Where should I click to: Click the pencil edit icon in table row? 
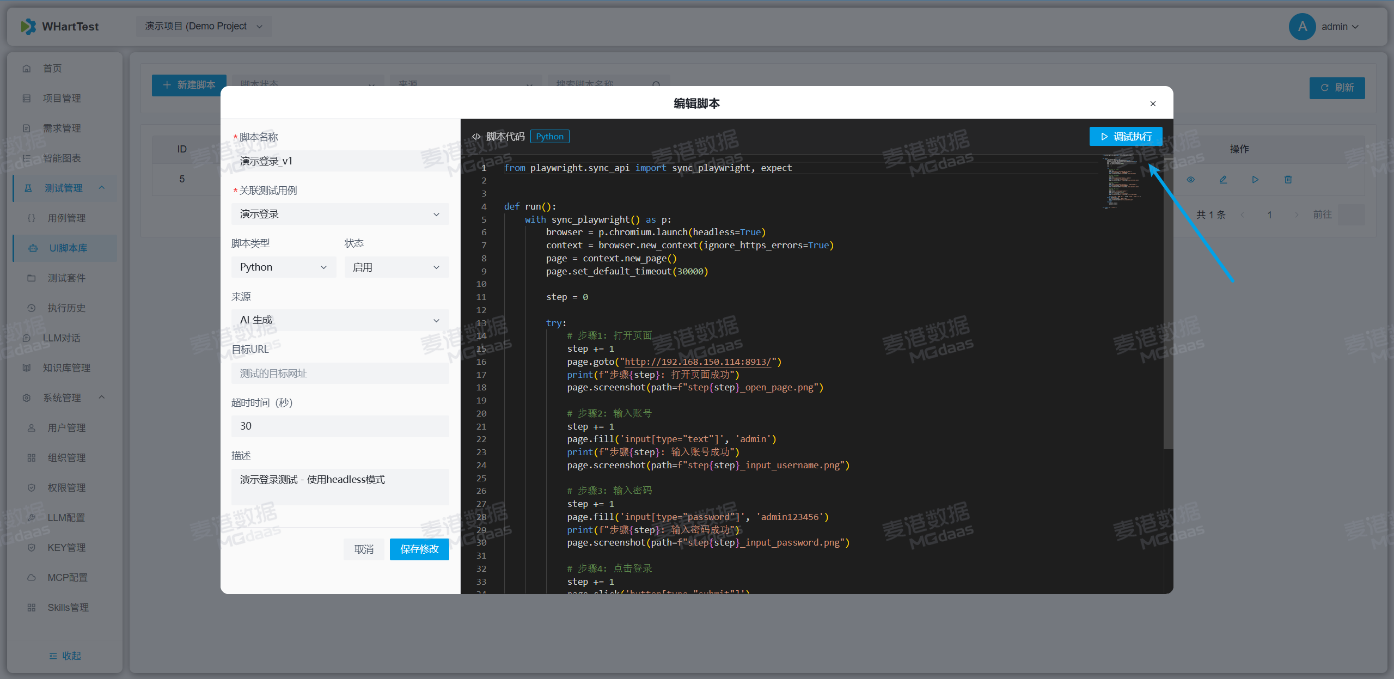pos(1223,179)
